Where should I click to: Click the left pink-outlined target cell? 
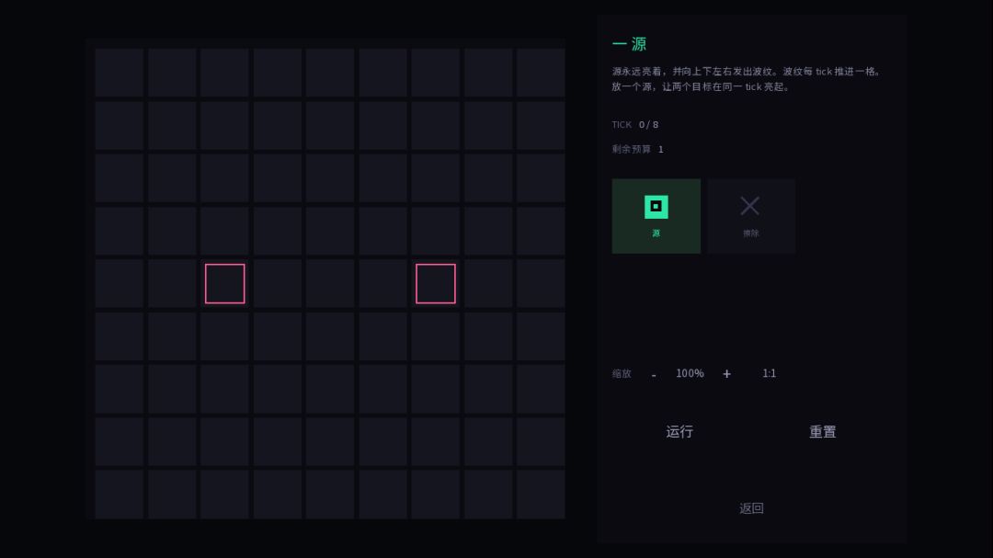[x=225, y=284]
